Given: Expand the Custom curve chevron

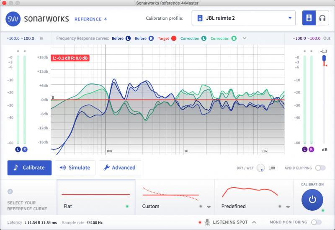Looking at the screenshot, I should click(x=209, y=206).
